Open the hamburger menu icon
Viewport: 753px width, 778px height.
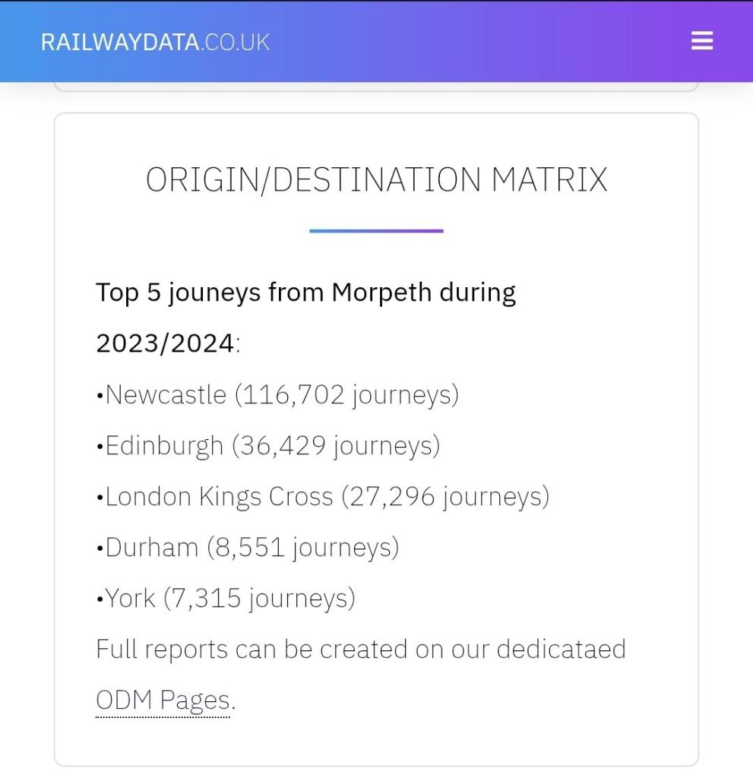point(701,41)
